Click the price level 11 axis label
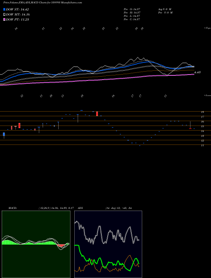 point(202,145)
